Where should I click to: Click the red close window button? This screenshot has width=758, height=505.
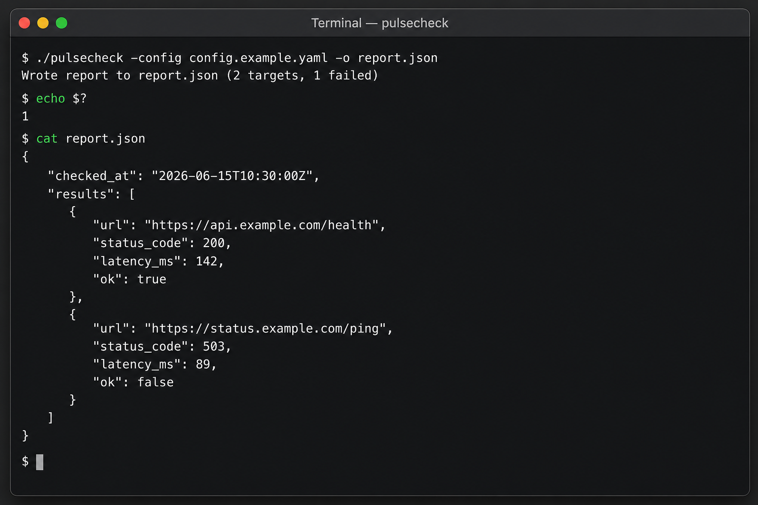[24, 23]
